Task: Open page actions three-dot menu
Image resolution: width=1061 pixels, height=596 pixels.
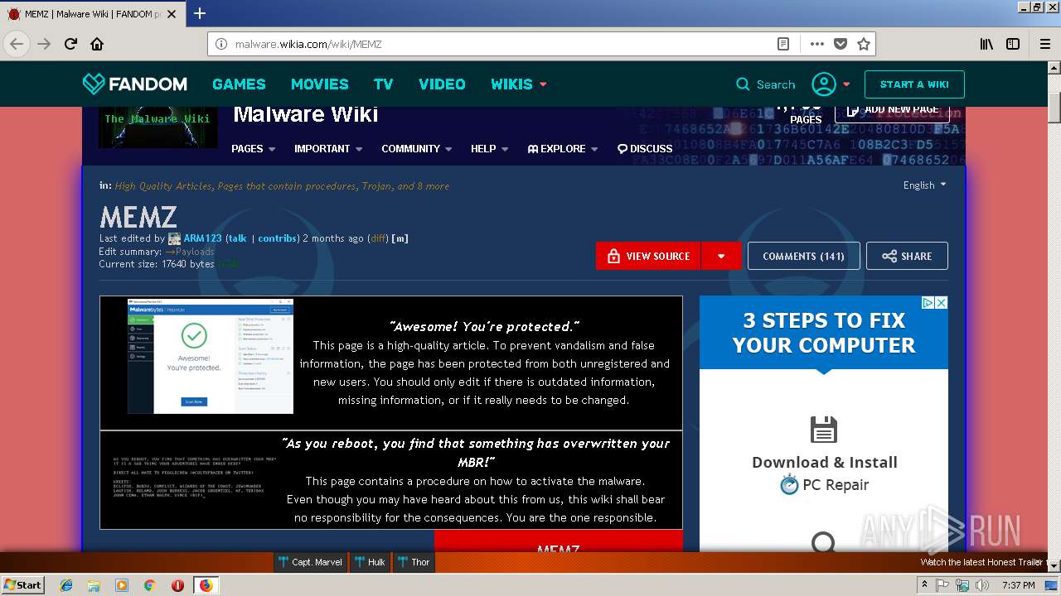Action: pos(816,44)
